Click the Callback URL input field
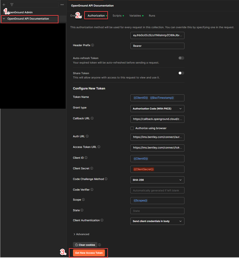 157,119
